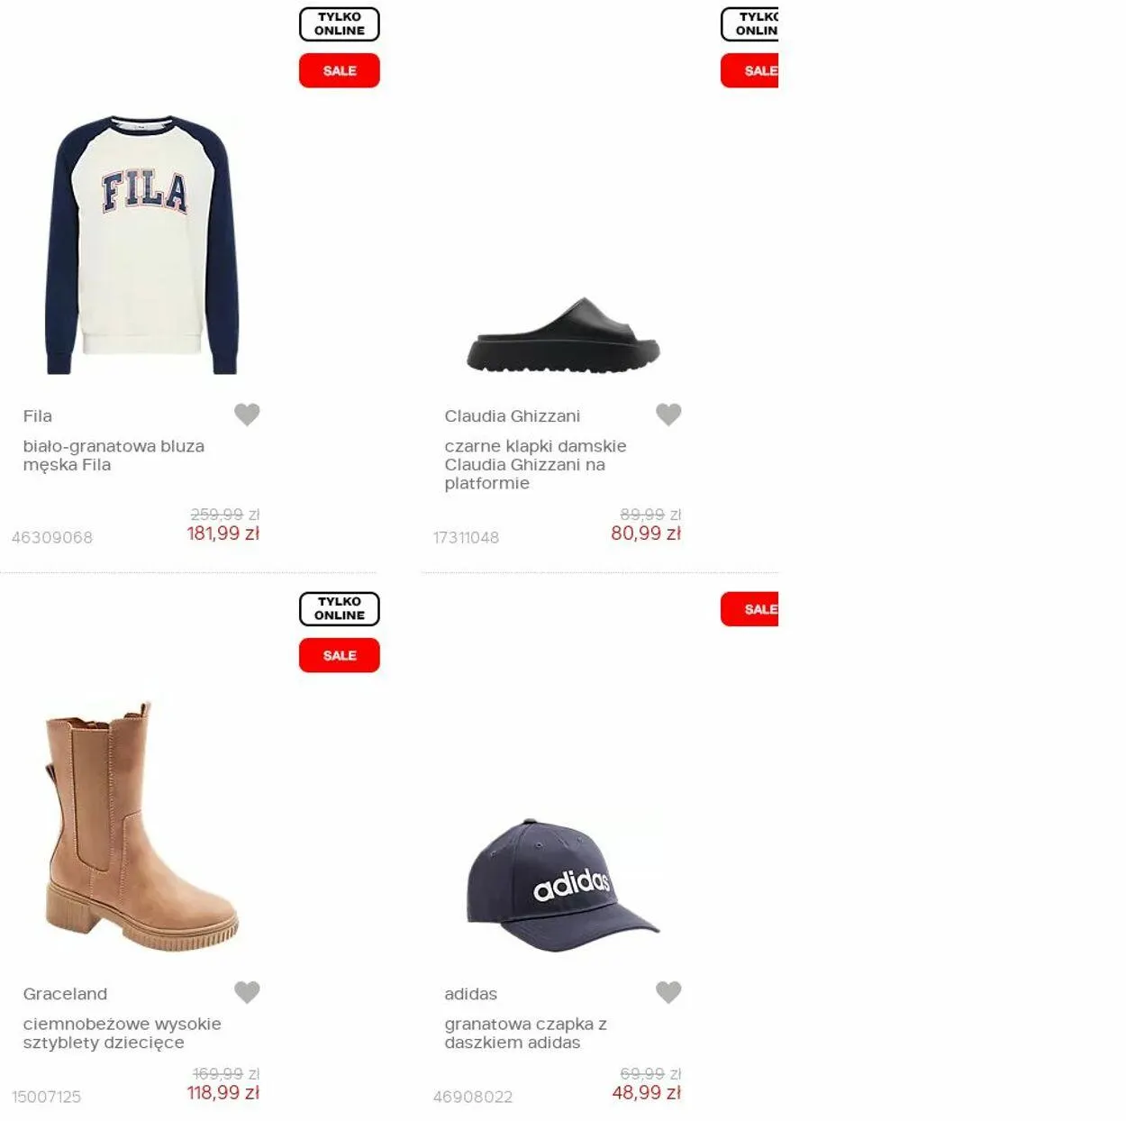The width and height of the screenshot is (1126, 1121).
Task: Open ciemnobeżowe wysokie sztyblety dziecięce link
Action: (122, 1033)
